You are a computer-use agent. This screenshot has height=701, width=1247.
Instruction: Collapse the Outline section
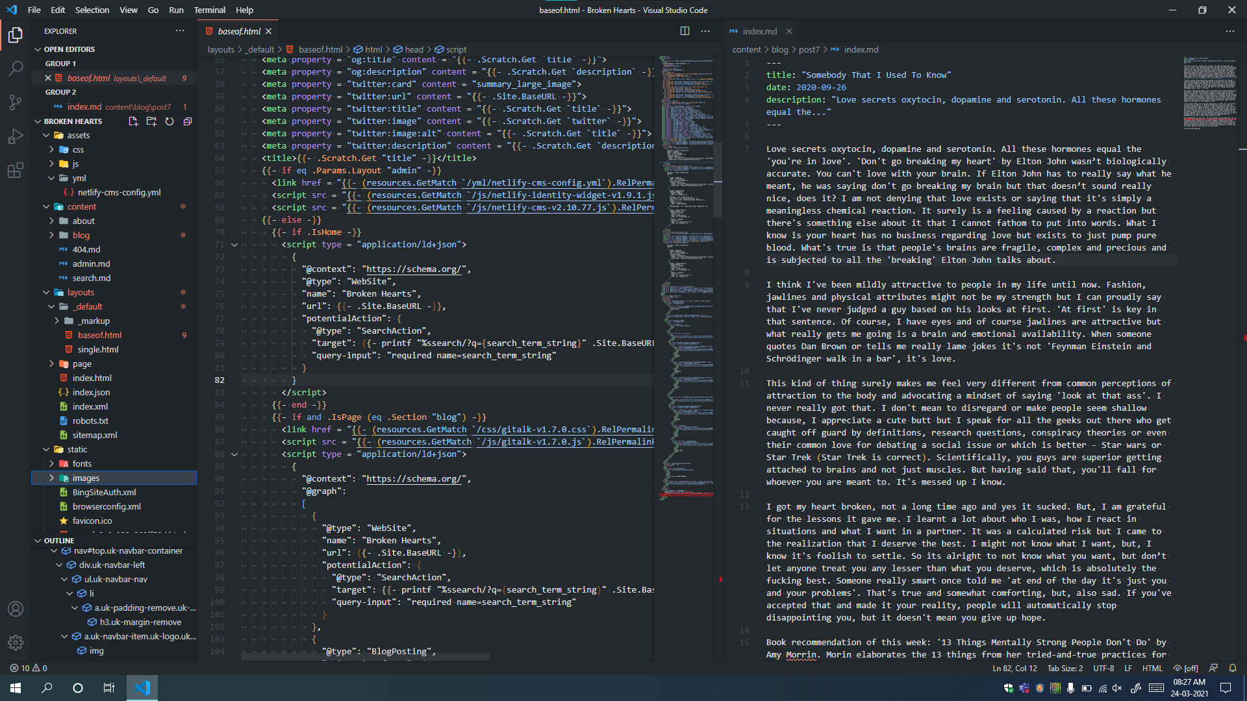point(37,541)
